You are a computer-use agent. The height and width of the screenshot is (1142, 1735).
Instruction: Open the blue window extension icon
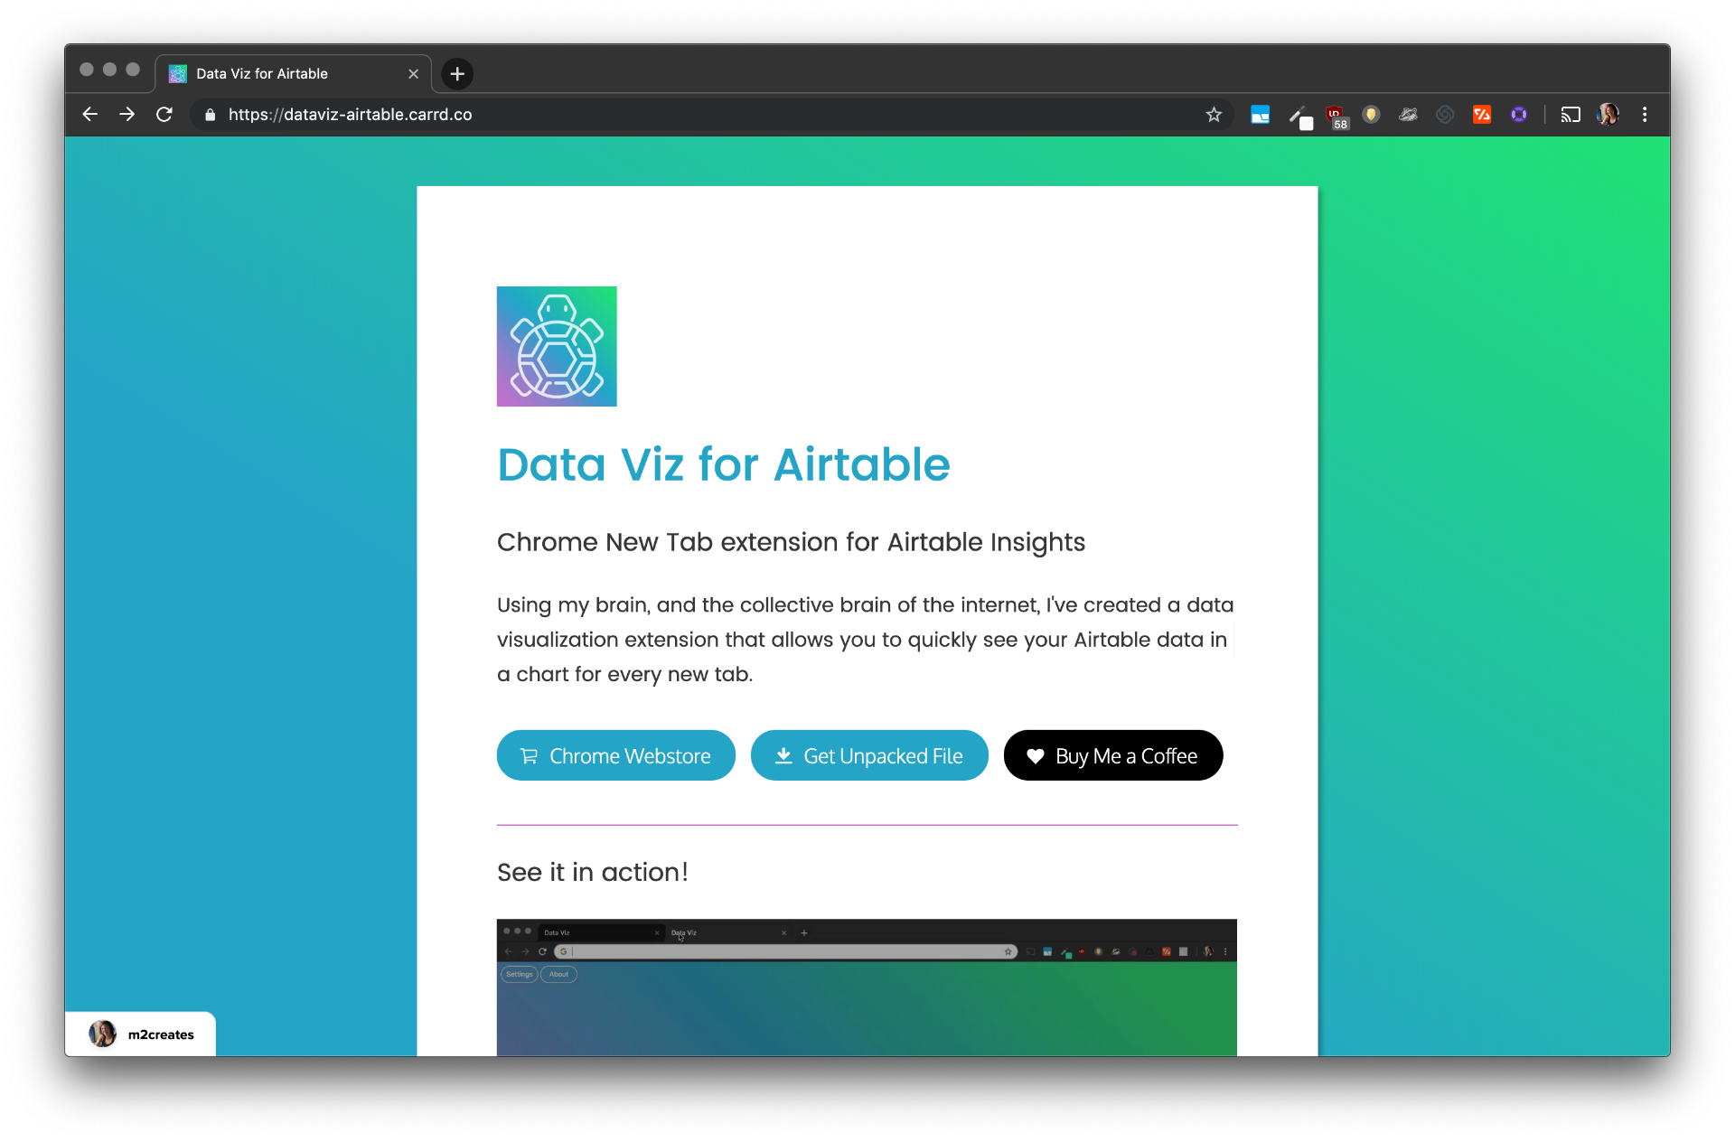1260,115
